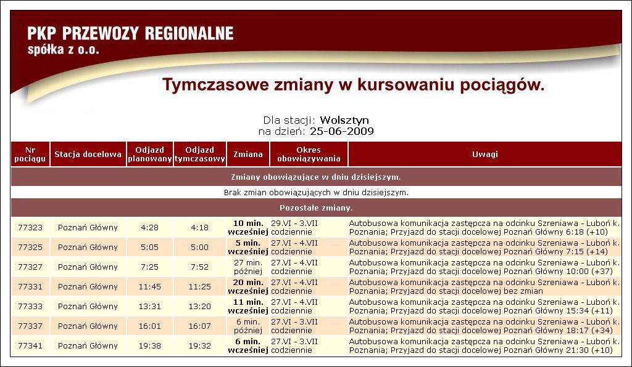Click planned departure 19:38
Image resolution: width=632 pixels, height=367 pixels.
point(150,345)
